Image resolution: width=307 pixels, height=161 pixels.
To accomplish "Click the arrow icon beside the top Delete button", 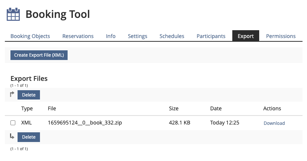I will click(12, 95).
